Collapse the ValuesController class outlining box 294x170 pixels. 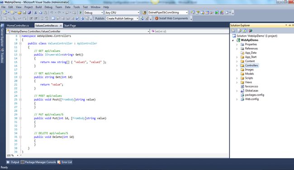click(x=20, y=43)
